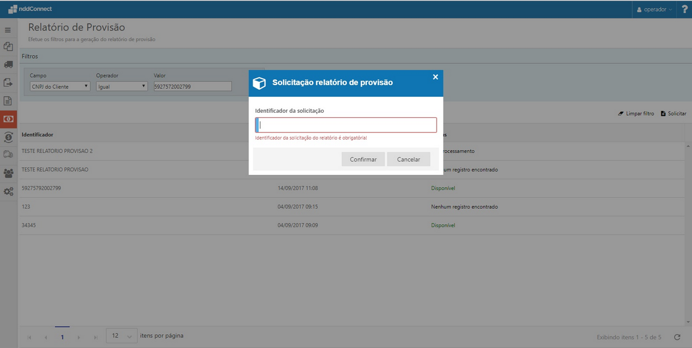
Task: Click the hamburger menu icon in sidebar
Action: pos(8,30)
